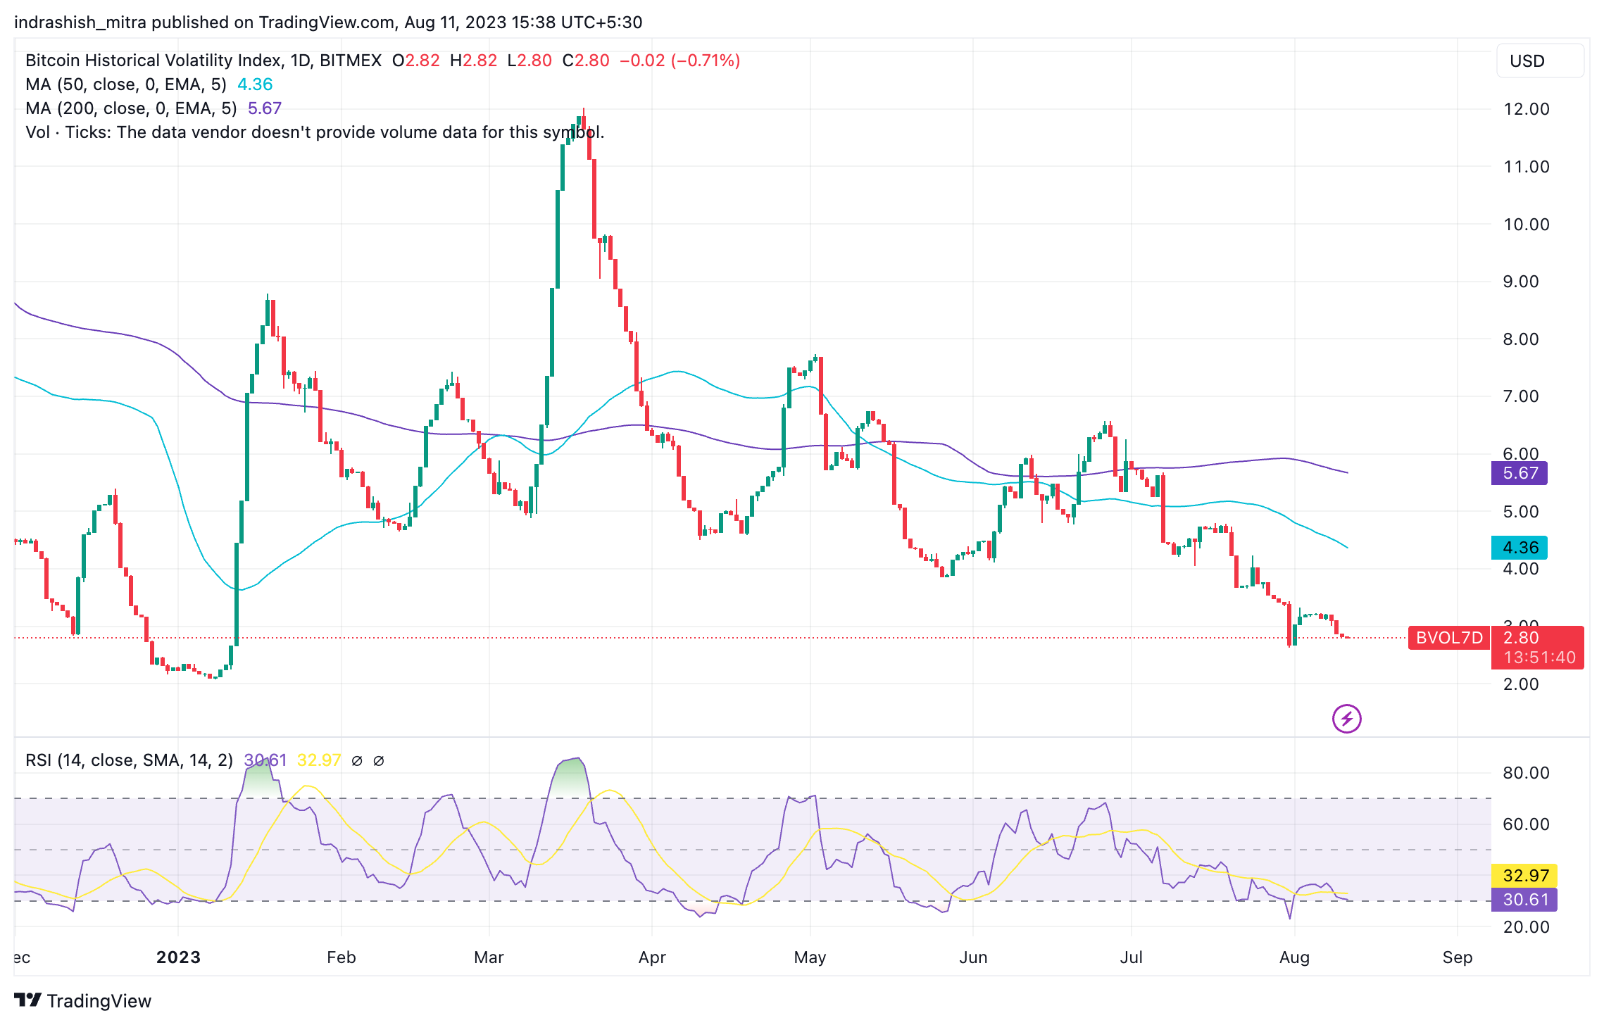Click the 2023 label on time axis
The width and height of the screenshot is (1604, 1025).
coord(178,957)
